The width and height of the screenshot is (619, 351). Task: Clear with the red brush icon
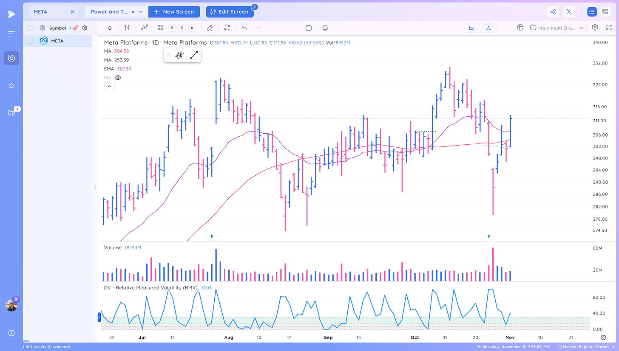[x=75, y=28]
